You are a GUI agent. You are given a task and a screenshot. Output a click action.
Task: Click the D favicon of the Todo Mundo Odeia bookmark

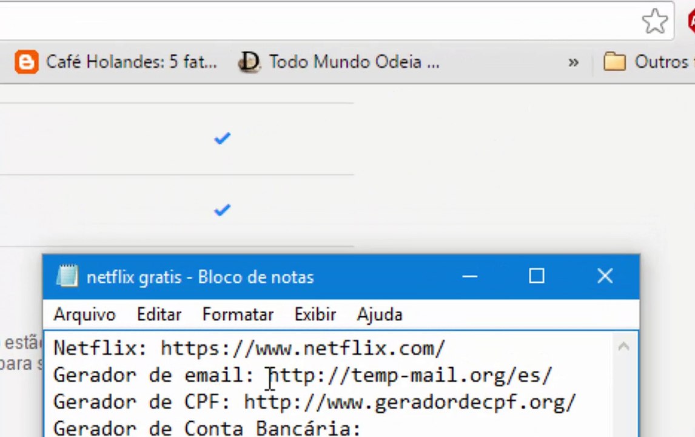point(249,62)
